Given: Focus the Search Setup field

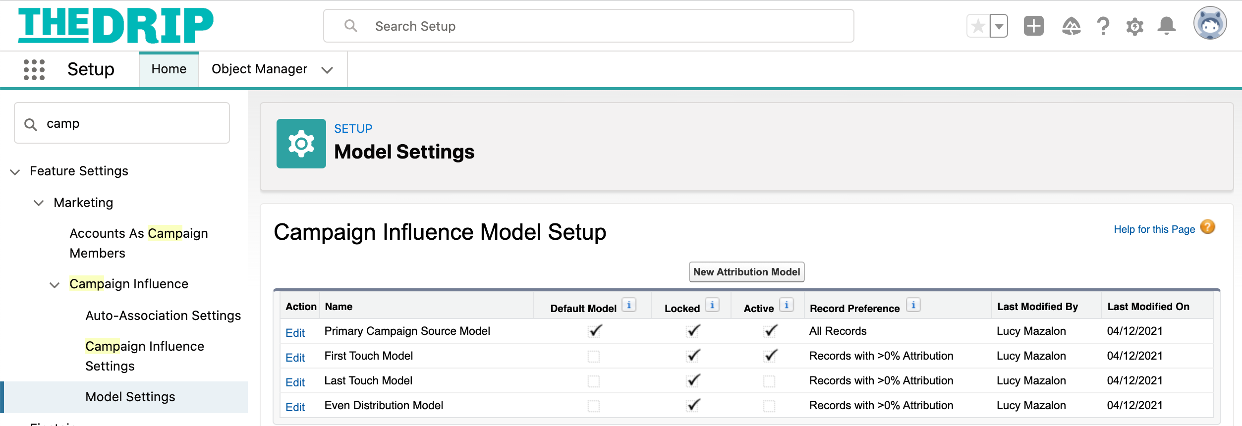Looking at the screenshot, I should (x=589, y=26).
